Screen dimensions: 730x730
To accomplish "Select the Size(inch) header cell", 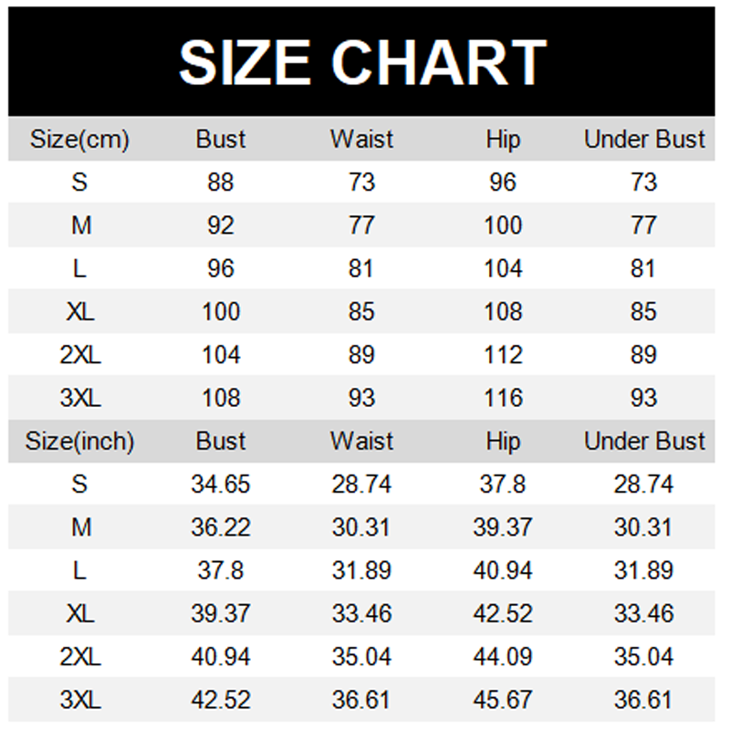I will [x=80, y=442].
